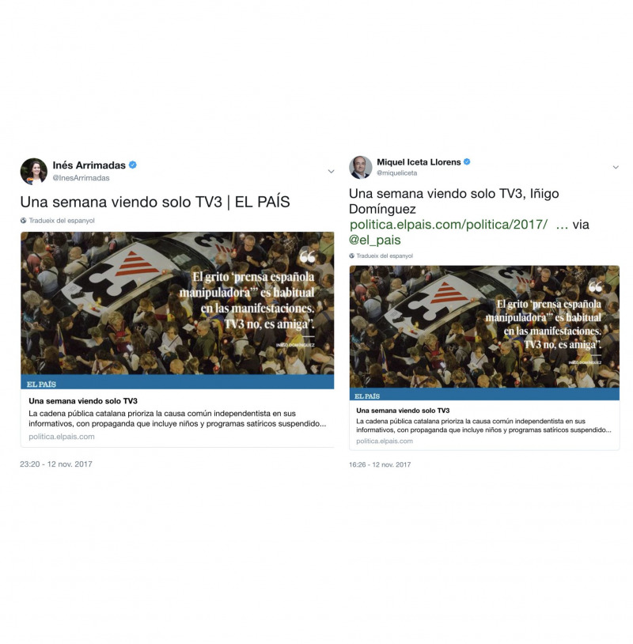
Task: Open politica.elpais.com/politica/2017/ link in tweet
Action: click(449, 225)
